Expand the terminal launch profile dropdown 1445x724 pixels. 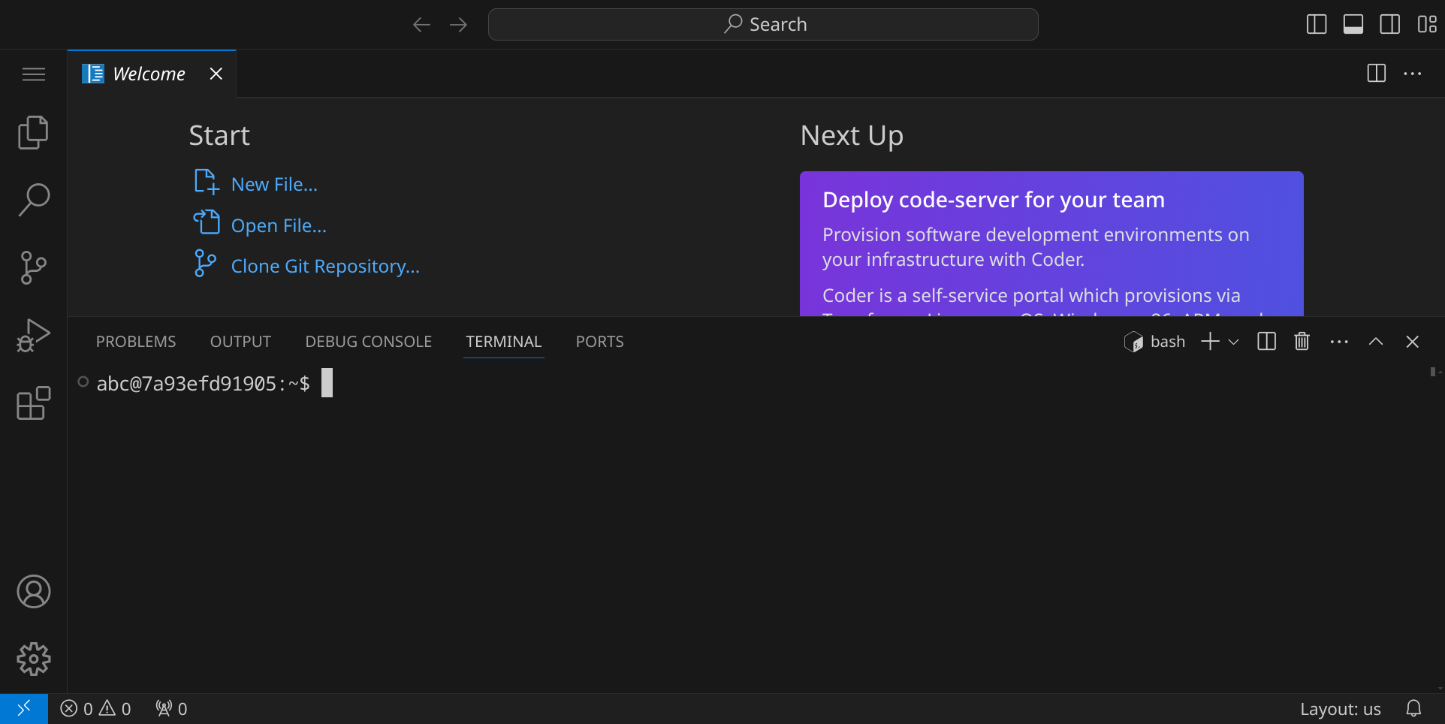tap(1233, 342)
